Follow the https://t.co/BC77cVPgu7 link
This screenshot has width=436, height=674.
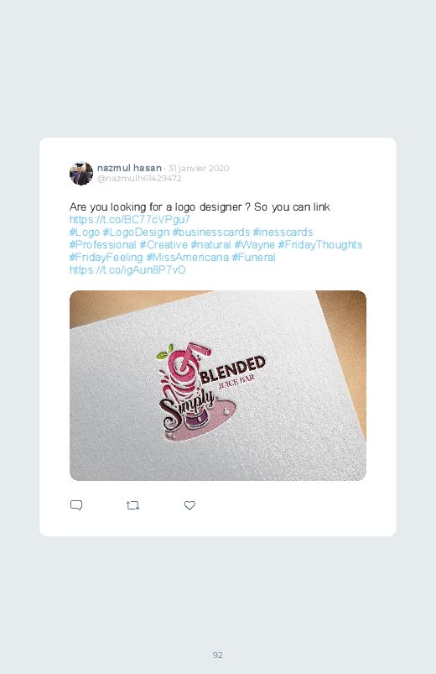click(130, 219)
